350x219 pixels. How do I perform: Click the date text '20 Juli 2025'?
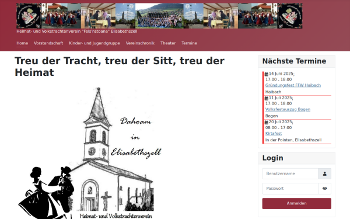click(281, 122)
